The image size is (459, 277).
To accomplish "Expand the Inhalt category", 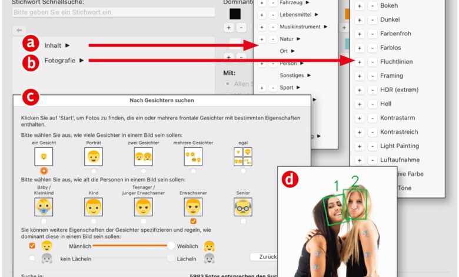I will pos(57,45).
